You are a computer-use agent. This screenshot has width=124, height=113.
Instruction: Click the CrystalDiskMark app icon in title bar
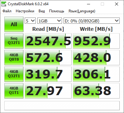[x=4, y=4]
